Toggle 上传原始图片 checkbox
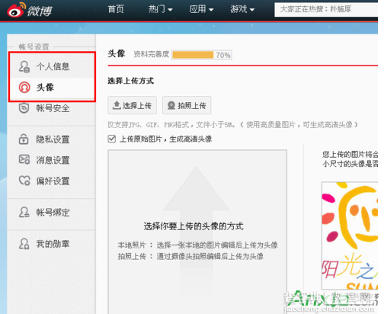This screenshot has height=314, width=384. click(x=112, y=139)
